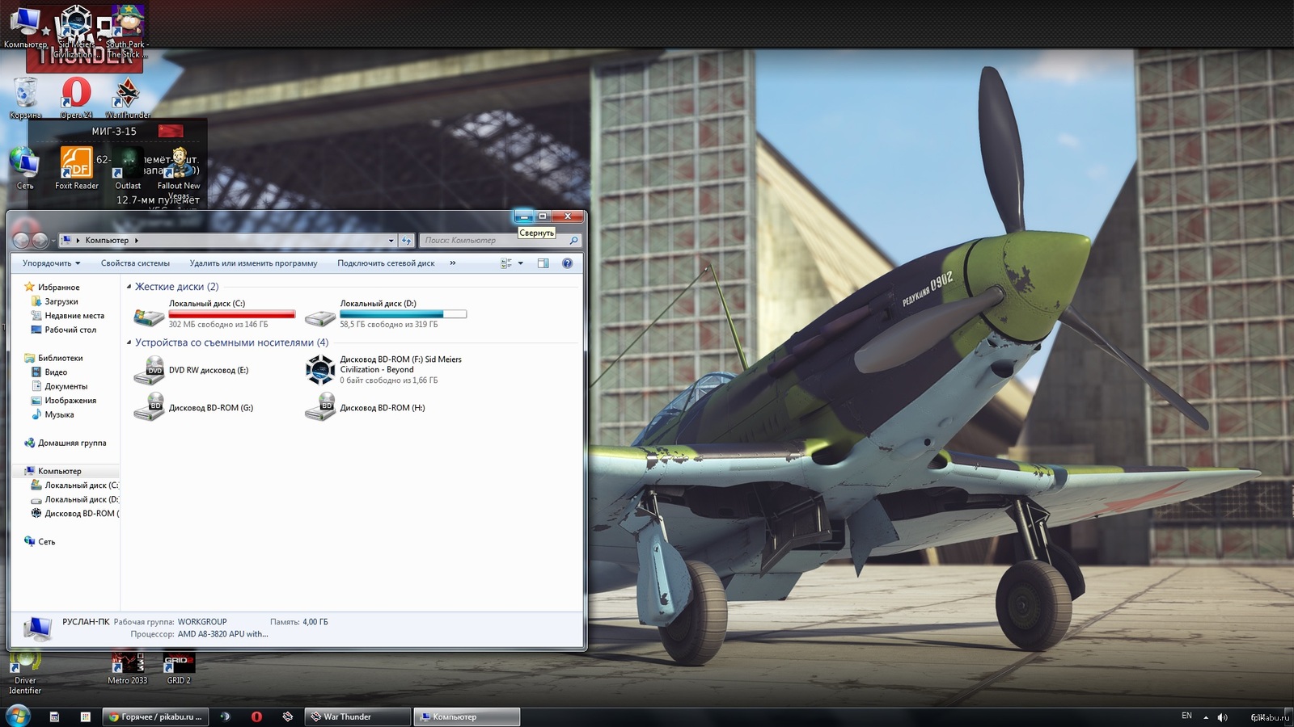Click the volume speaker tray icon

coord(1222,717)
